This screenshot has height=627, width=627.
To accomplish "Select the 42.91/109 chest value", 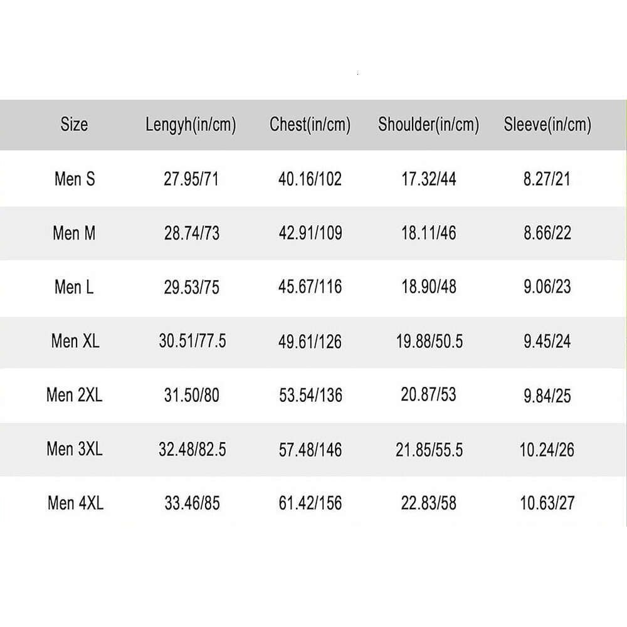I will 310,233.
